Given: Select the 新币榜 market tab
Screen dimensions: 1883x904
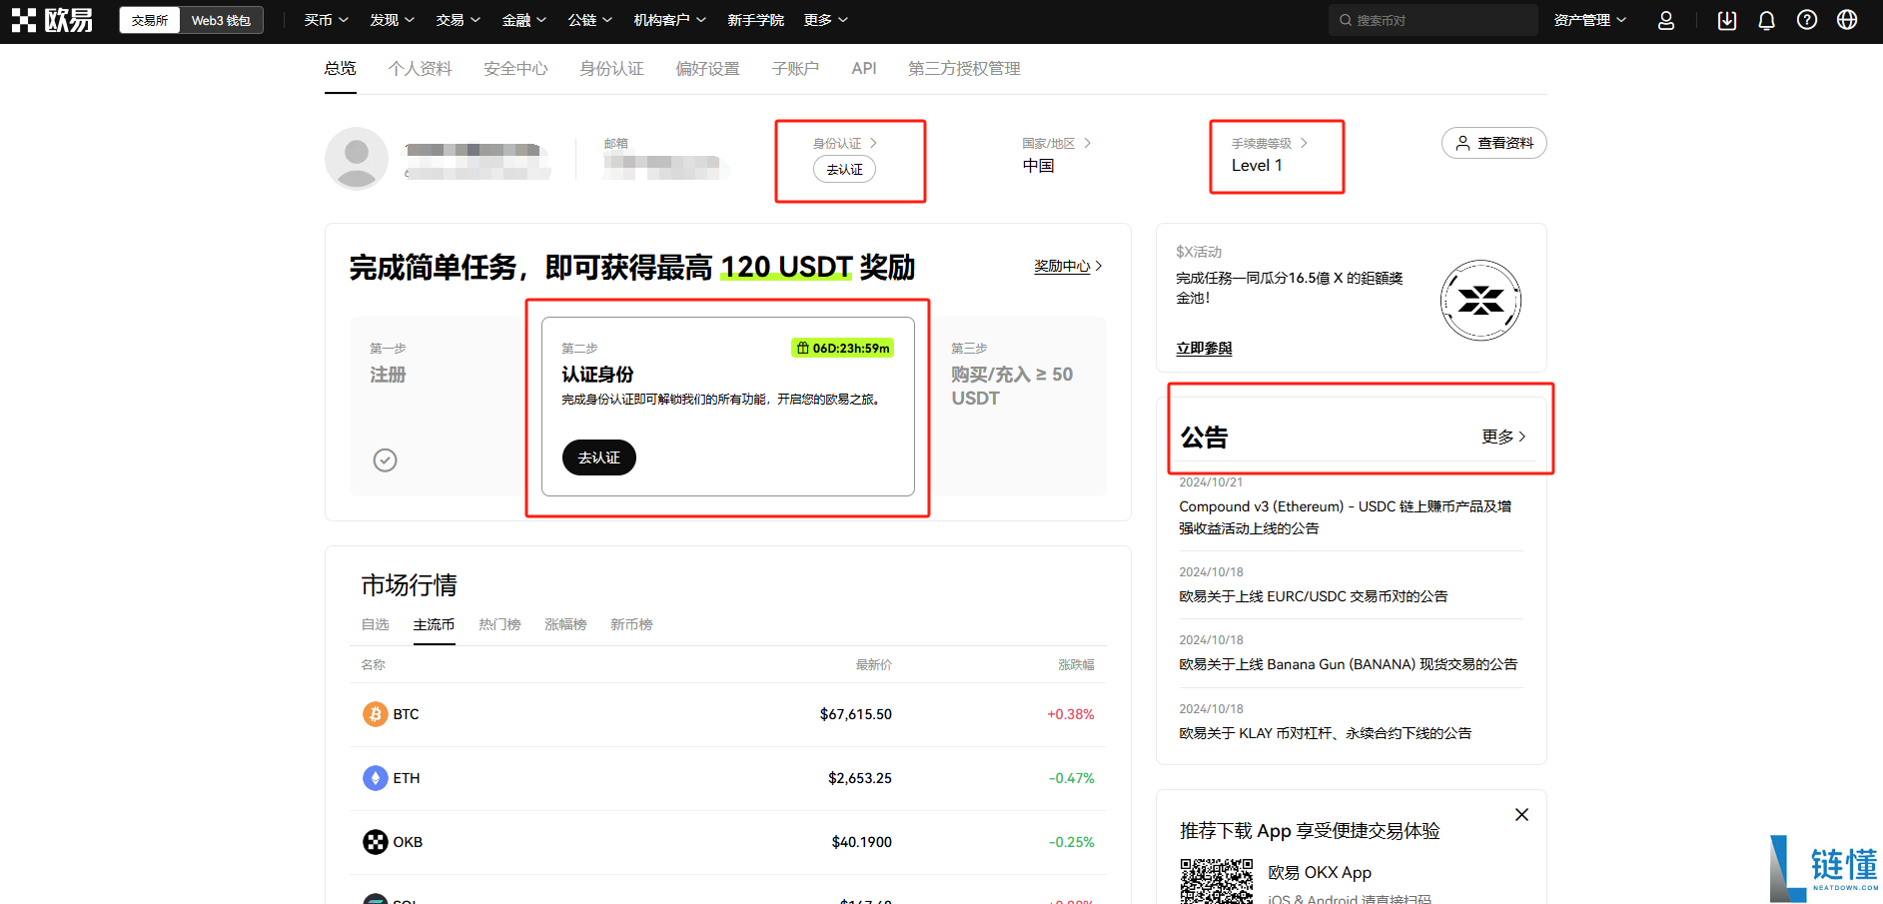Looking at the screenshot, I should tap(631, 624).
